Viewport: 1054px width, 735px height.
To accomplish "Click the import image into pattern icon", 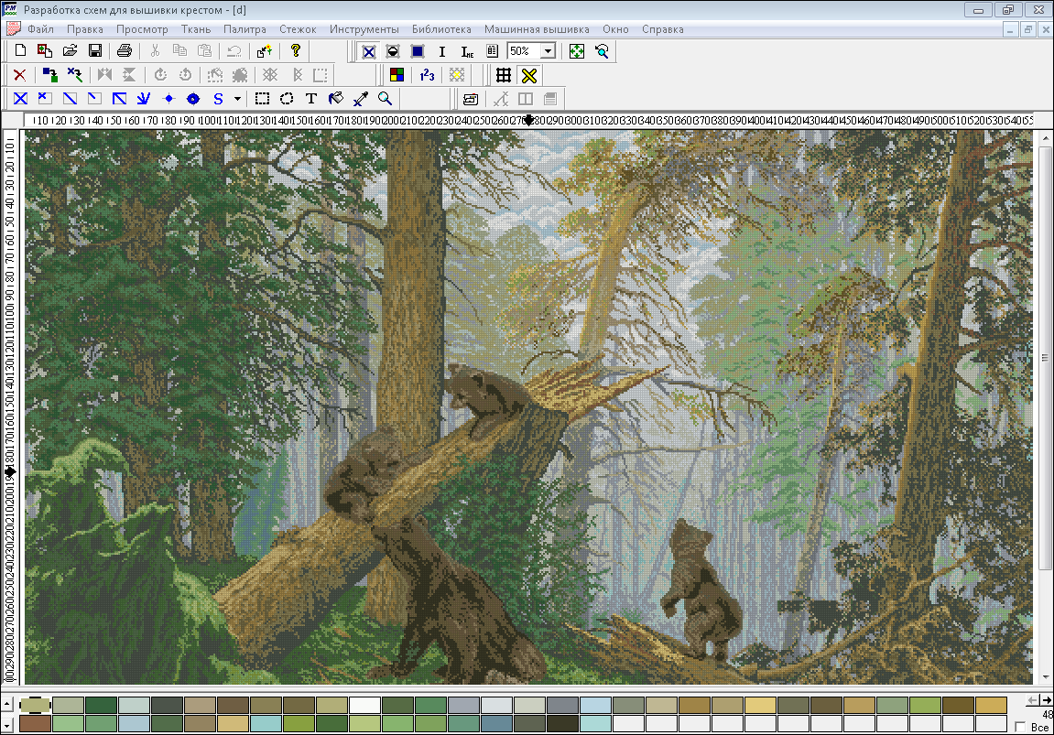I will coord(45,50).
